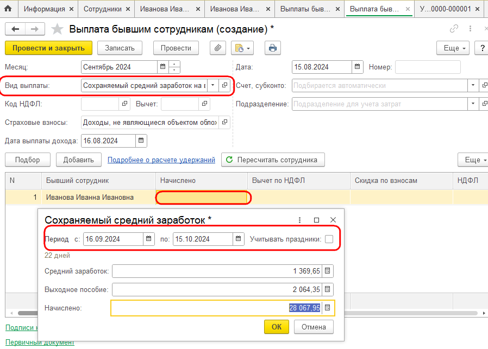Click the Номер input field
This screenshot has width=488, height=349.
(x=428, y=67)
